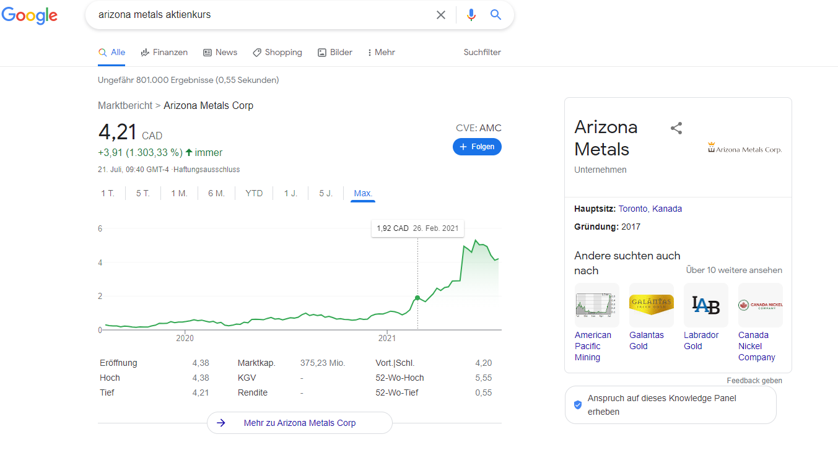Follow the stock with Folgen button
This screenshot has width=838, height=455.
tap(477, 147)
